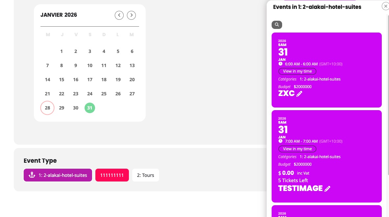
Task: Click the category link on ZXC event
Action: (320, 79)
